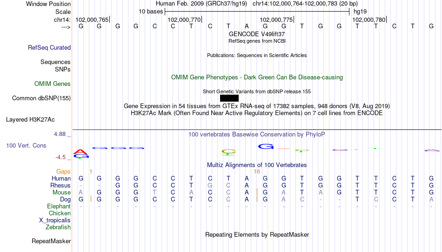Viewport: 442px width, 252px height.
Task: Click the GENCODE V49lift37 track title
Action: tap(257, 34)
